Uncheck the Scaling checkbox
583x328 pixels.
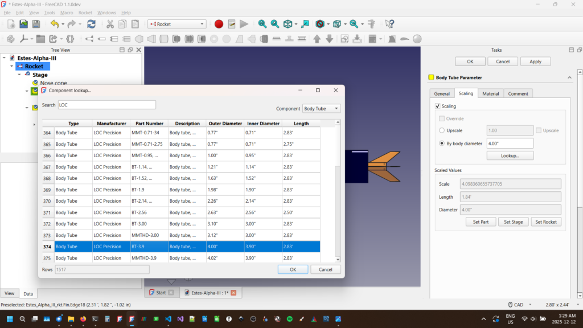point(437,106)
